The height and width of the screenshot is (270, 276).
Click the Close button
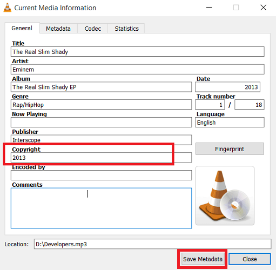tap(250, 259)
